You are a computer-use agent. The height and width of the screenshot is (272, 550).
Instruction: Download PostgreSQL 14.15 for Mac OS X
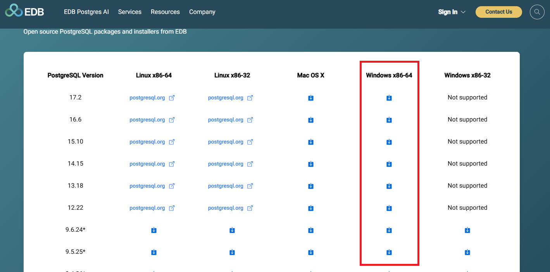(311, 164)
